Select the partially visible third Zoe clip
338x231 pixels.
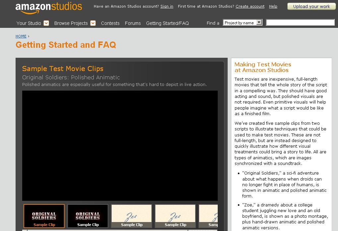(x=208, y=216)
